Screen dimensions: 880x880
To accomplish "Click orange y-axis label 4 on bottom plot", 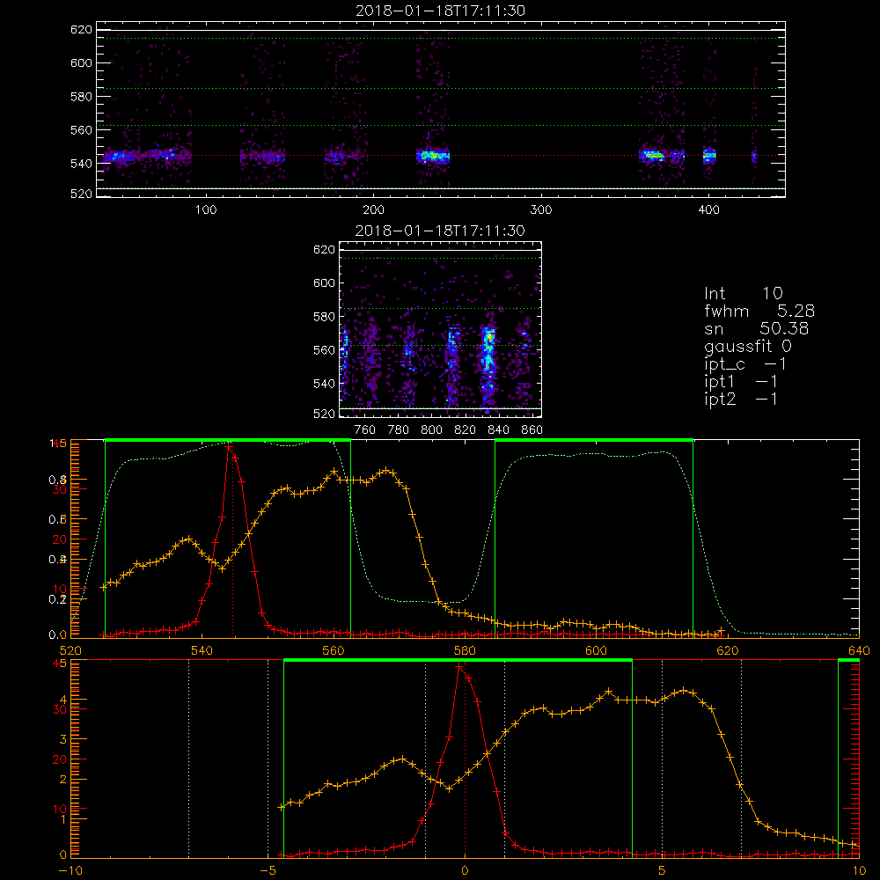I will click(62, 700).
